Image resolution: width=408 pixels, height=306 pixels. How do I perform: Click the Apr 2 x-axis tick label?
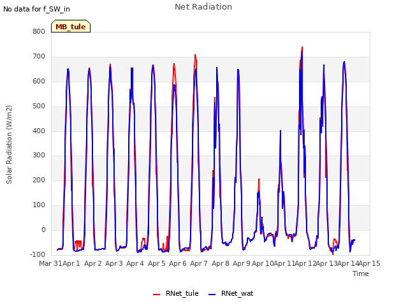92,263
